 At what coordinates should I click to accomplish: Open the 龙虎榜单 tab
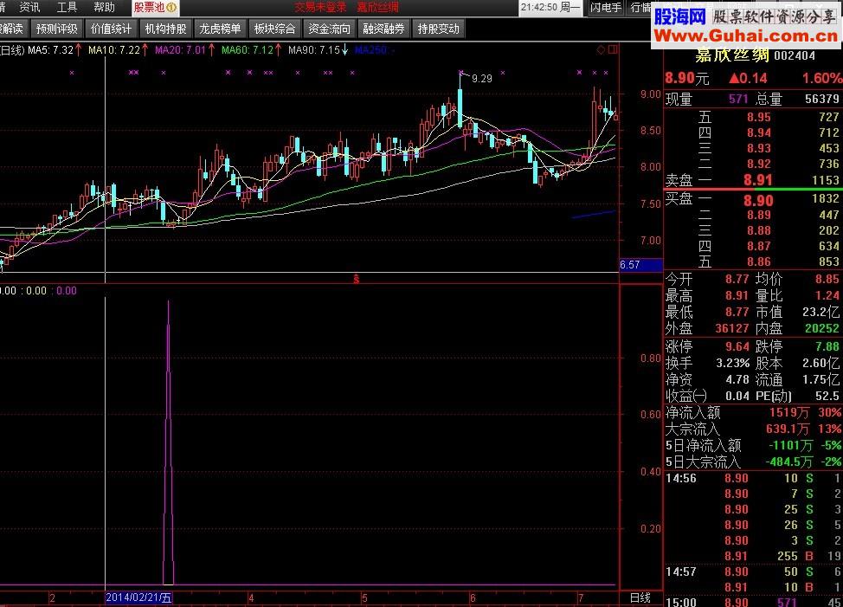(x=220, y=29)
